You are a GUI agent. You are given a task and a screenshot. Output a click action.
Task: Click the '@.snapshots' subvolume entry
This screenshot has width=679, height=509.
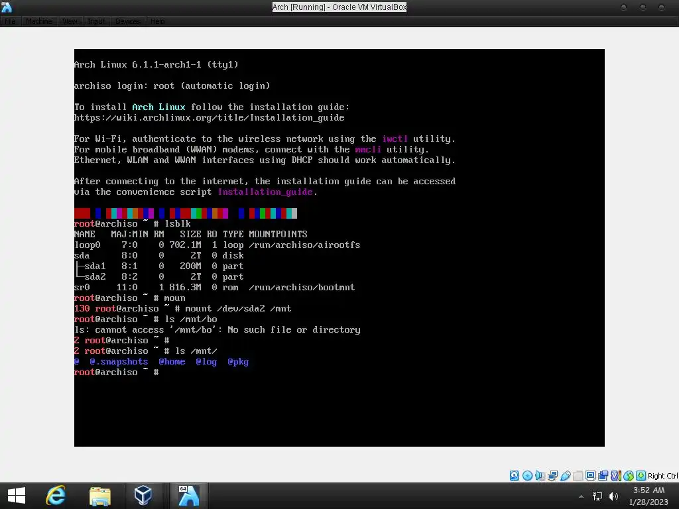point(119,361)
